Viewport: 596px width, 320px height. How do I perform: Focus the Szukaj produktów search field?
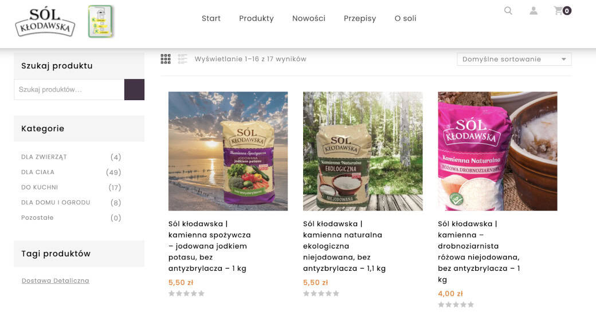(69, 90)
